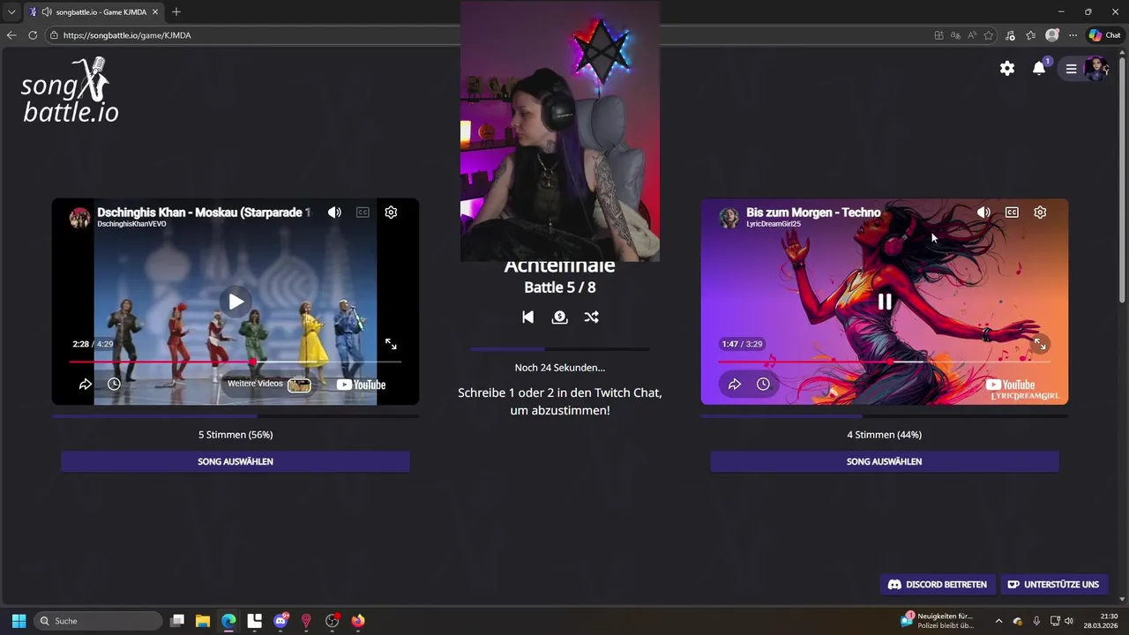Click the user profile avatar
1129x635 pixels.
click(1095, 68)
